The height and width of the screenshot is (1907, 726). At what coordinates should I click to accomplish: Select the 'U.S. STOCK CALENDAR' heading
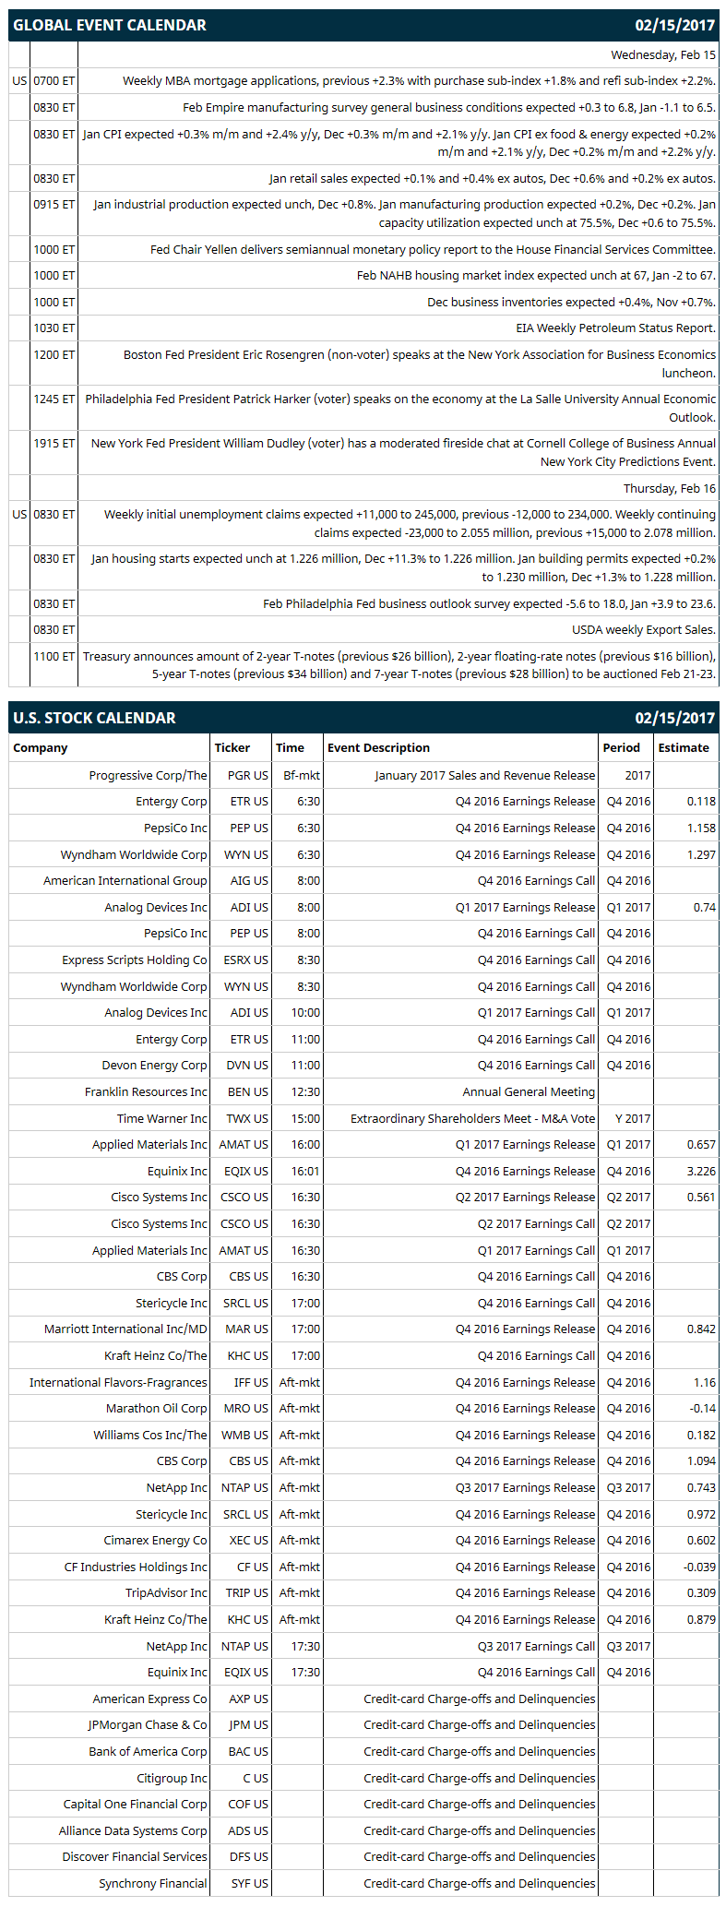coord(94,718)
